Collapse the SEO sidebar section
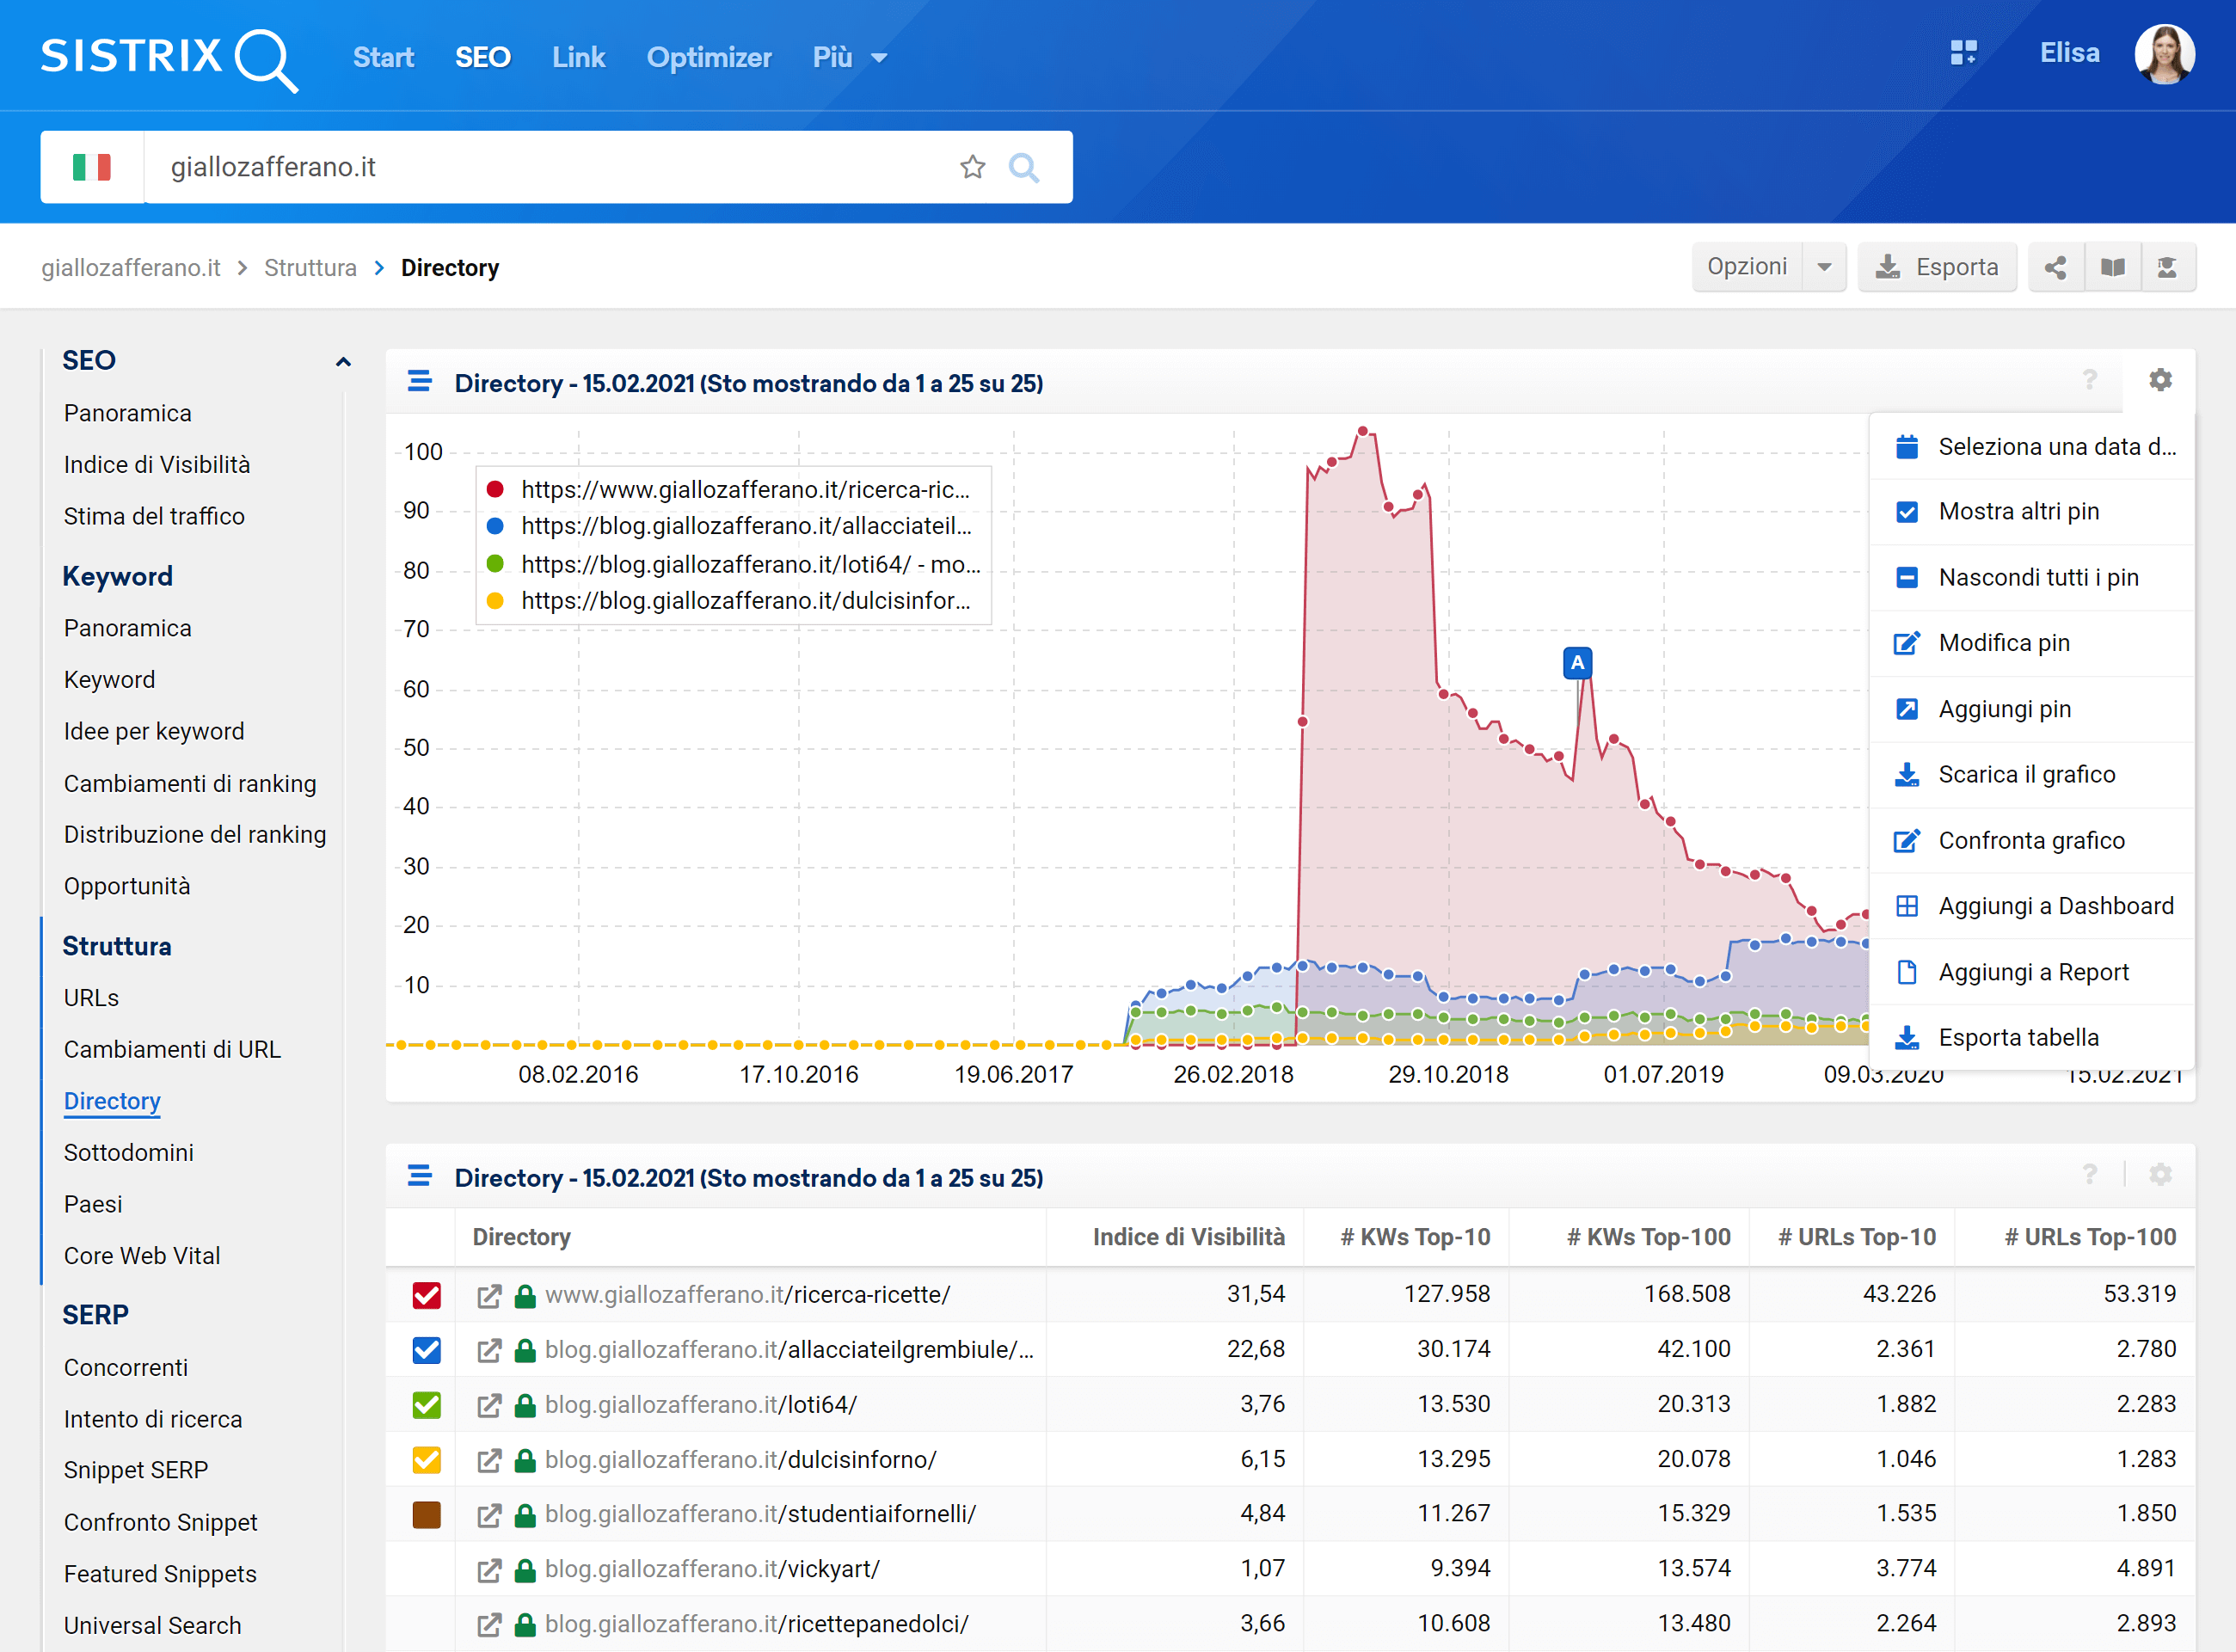This screenshot has height=1652, width=2236. (x=343, y=362)
